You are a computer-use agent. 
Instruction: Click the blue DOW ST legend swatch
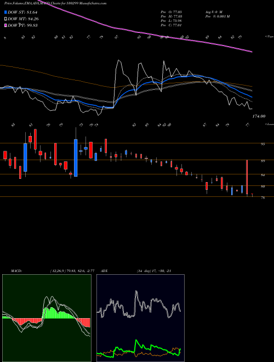tap(6, 12)
